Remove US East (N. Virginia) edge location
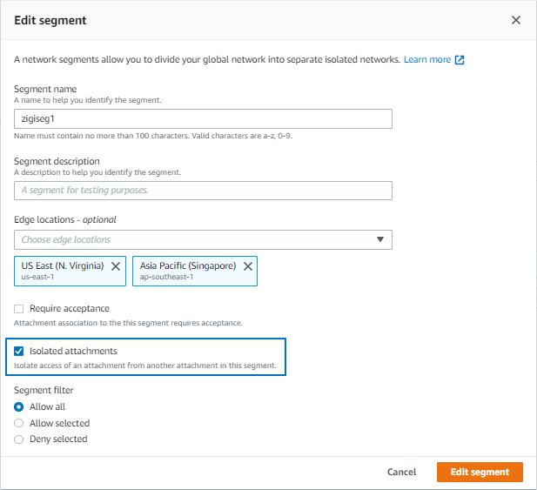Image resolution: width=537 pixels, height=490 pixels. [116, 266]
